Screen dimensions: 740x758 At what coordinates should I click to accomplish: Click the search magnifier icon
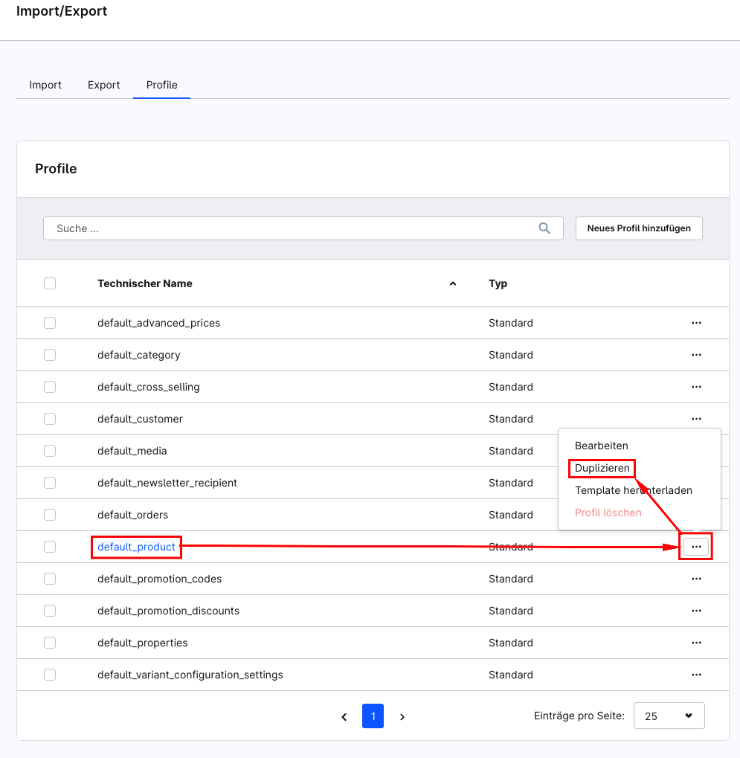pos(544,228)
